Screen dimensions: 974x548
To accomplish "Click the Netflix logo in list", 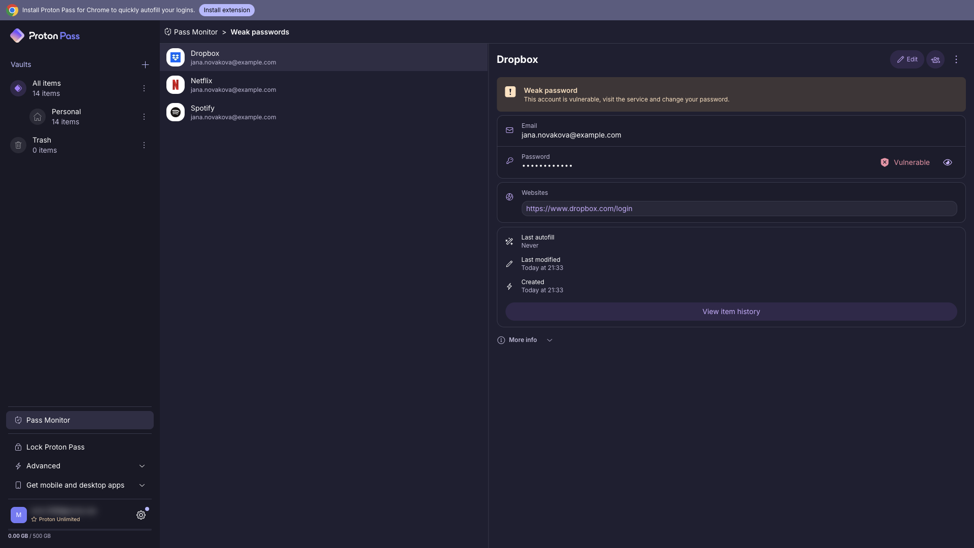I will pos(176,85).
